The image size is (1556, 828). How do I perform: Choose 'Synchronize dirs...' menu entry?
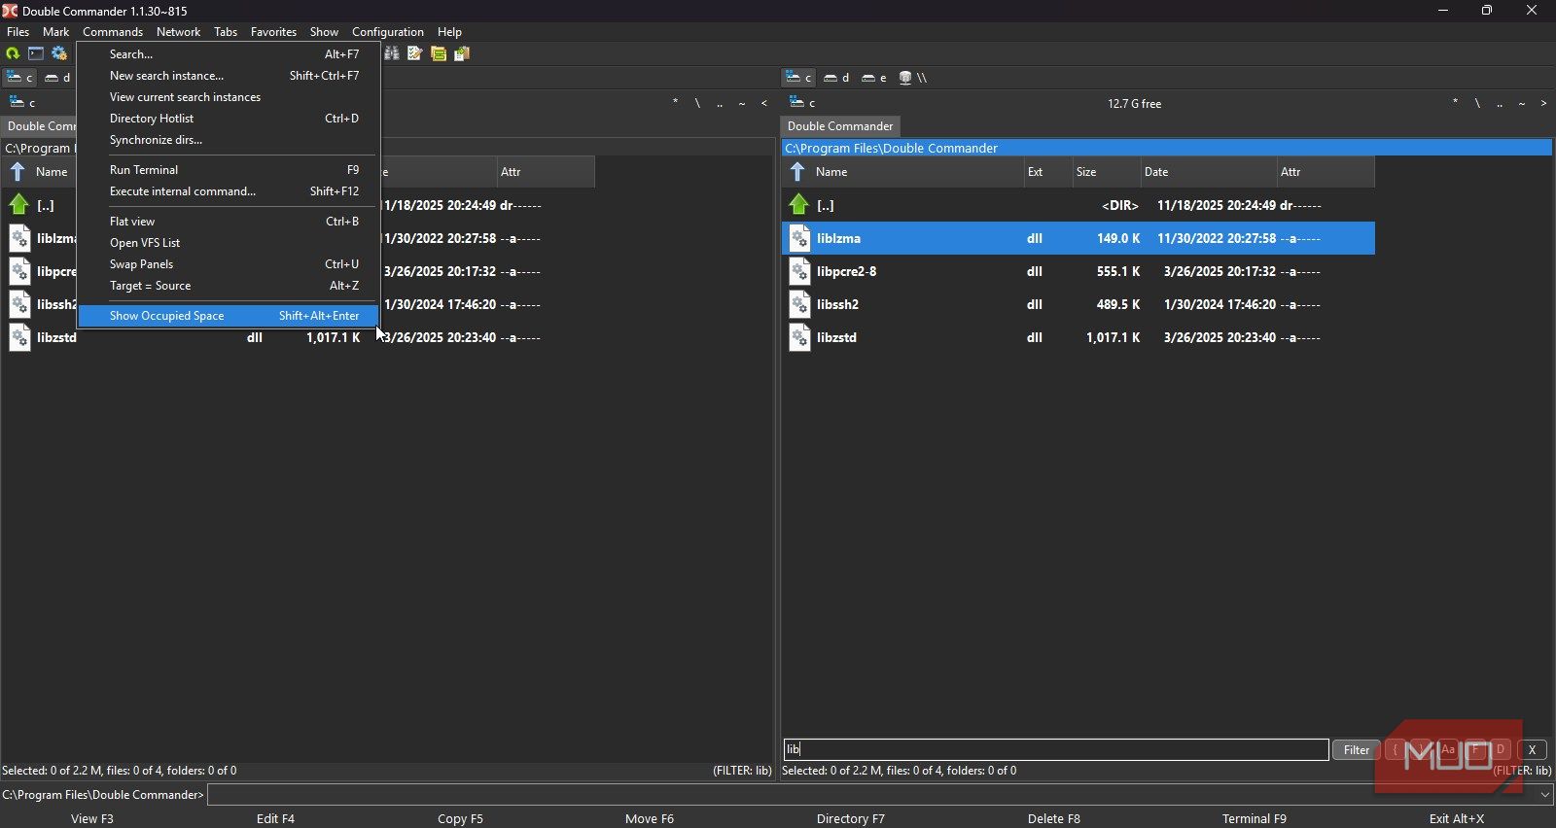click(x=228, y=140)
